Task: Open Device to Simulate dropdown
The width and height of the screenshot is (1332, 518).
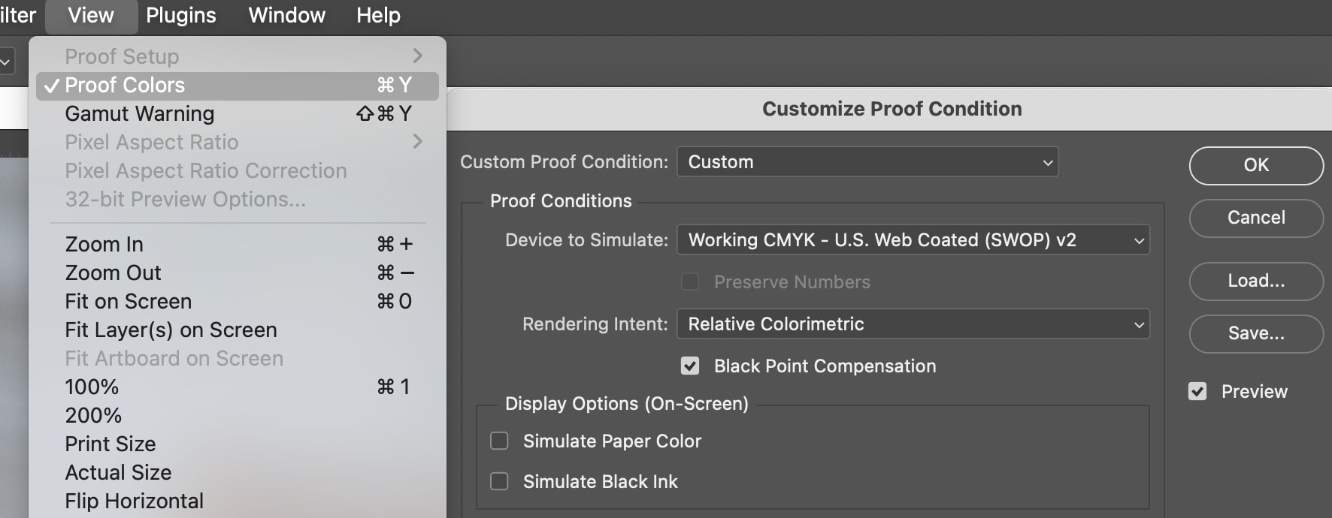Action: 913,240
